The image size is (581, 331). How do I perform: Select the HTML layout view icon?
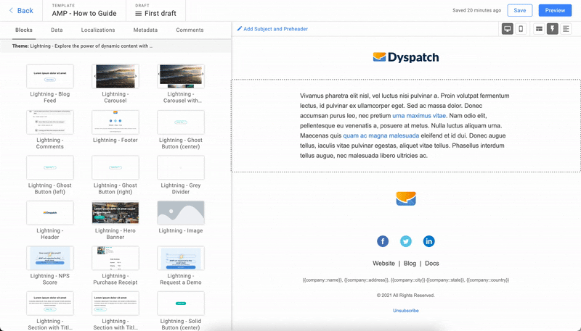click(539, 29)
